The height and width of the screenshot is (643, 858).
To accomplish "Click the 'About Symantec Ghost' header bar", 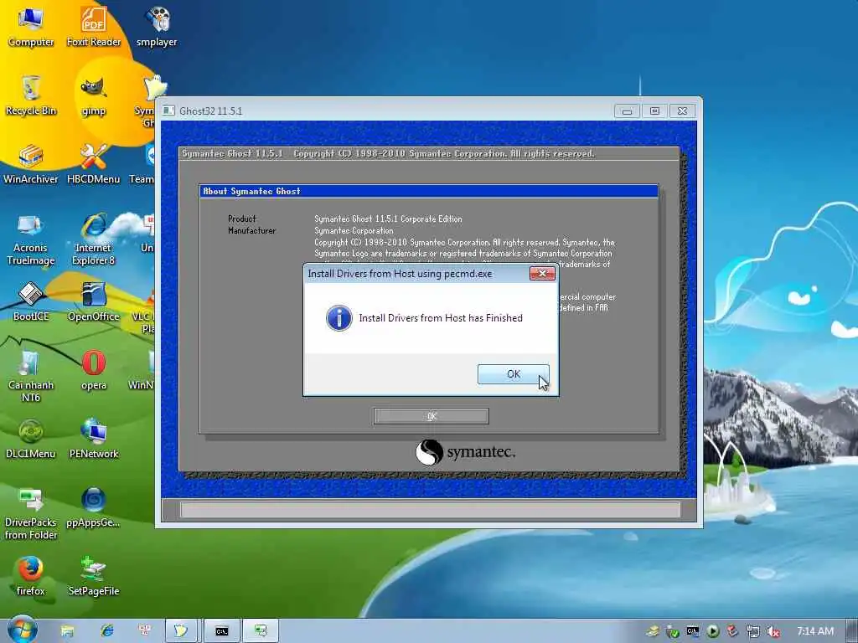I will (428, 191).
